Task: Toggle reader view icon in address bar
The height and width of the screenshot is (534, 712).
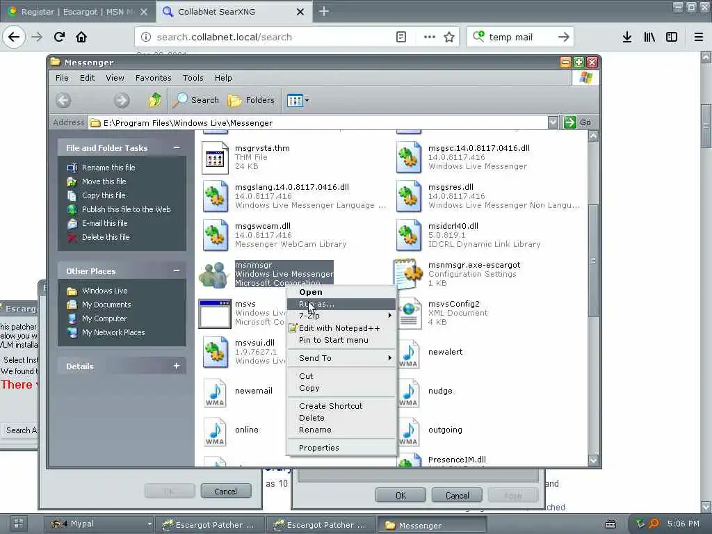Action: tap(401, 37)
